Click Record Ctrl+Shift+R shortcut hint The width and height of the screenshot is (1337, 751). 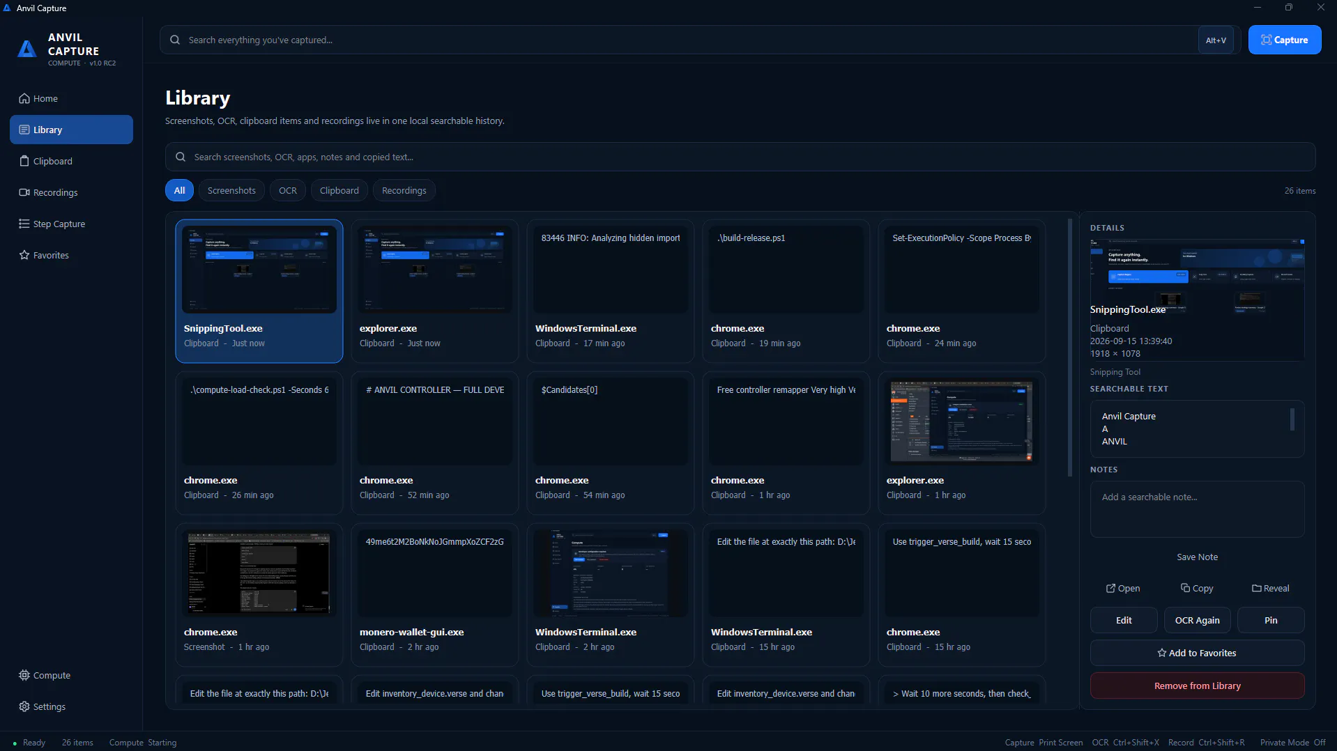(1206, 743)
